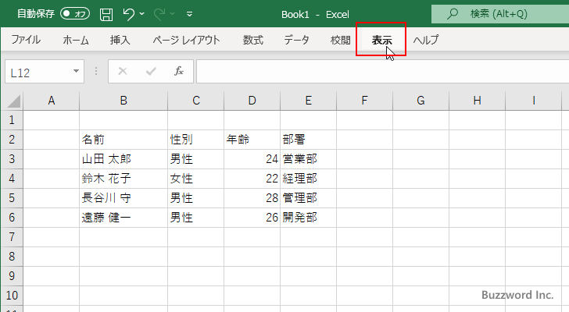The image size is (569, 312).
Task: Select the 校閲 tab
Action: [x=341, y=40]
